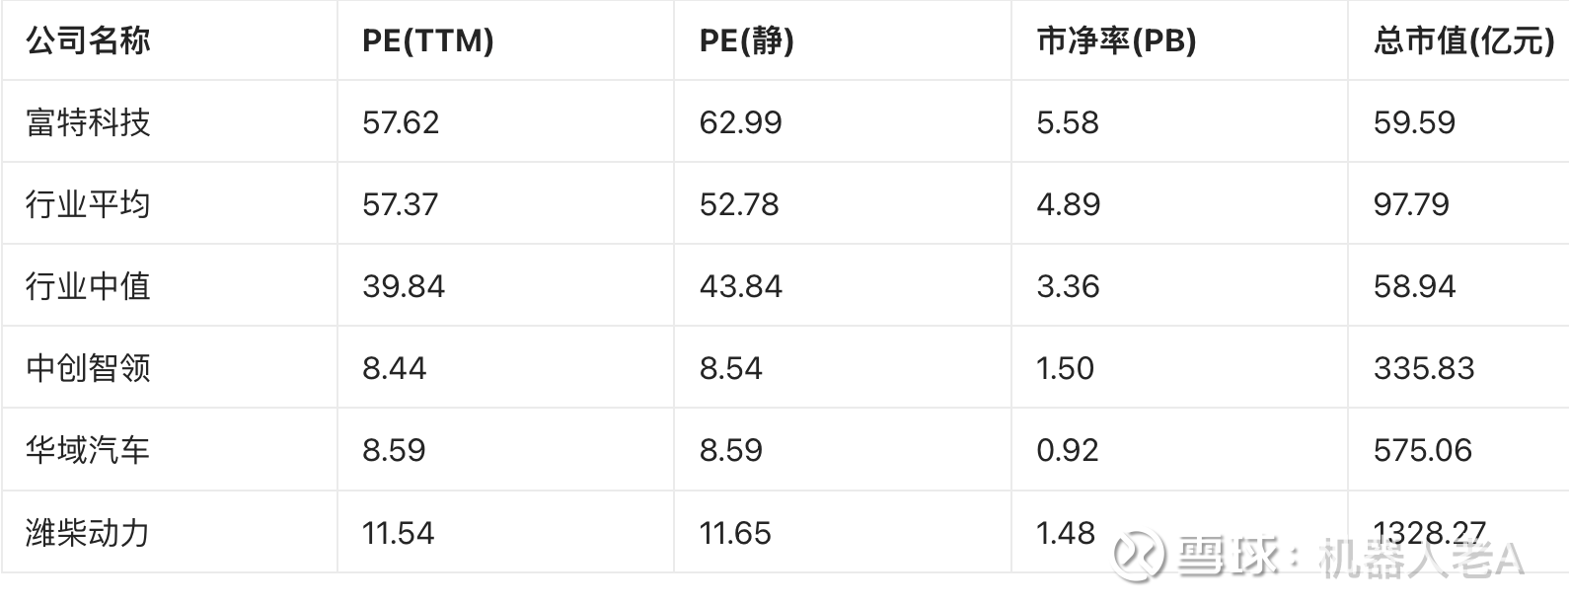Select 富特科技's PE(TTM) value 57.62
This screenshot has height=606, width=1569.
[x=401, y=122]
